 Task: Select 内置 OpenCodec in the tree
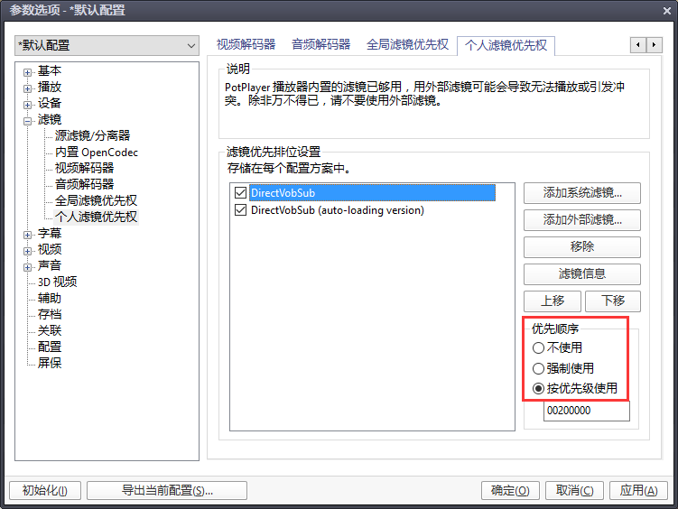[x=97, y=153]
